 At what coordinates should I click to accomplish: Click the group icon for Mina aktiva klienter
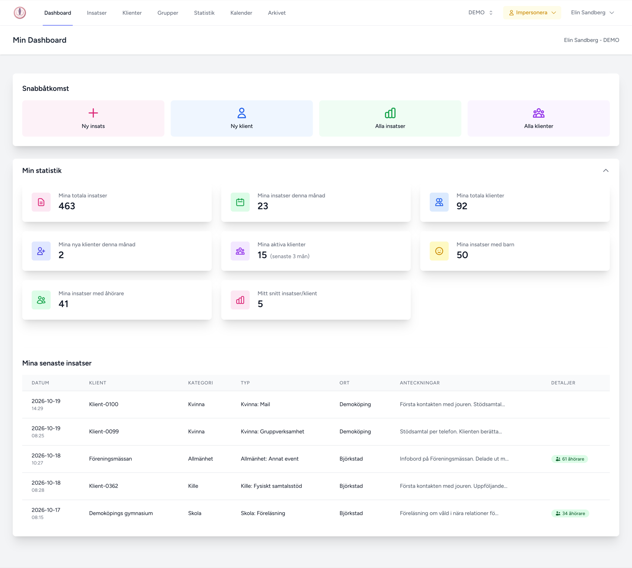[240, 251]
